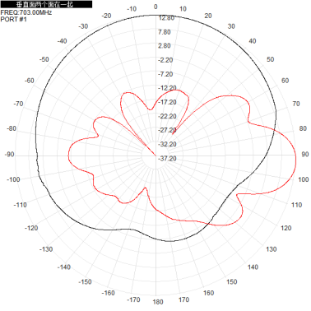Click the -140 degree angle label
The height and width of the screenshot is (311, 311).
64,267
